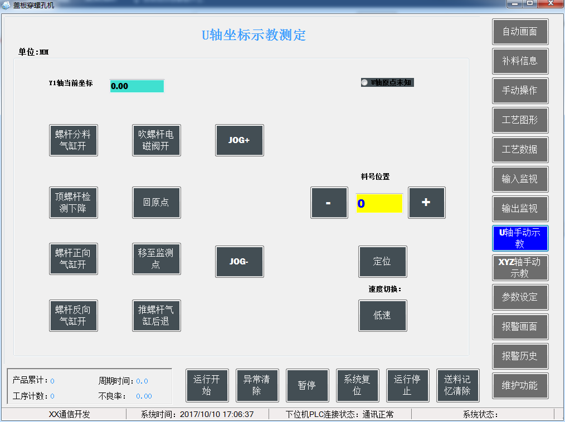Open the 维护功能 maintenance screen
Viewport: 565px width, 422px height.
click(520, 386)
